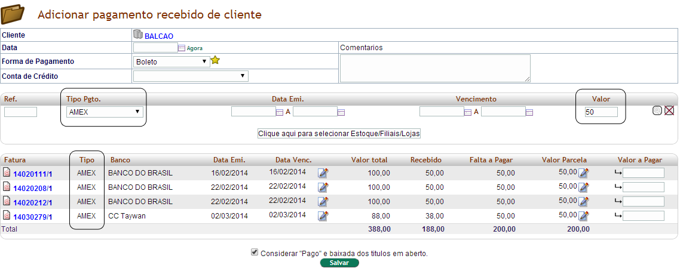
Task: Open Tipo Pgto. dropdown showing AMEX
Action: [105, 112]
